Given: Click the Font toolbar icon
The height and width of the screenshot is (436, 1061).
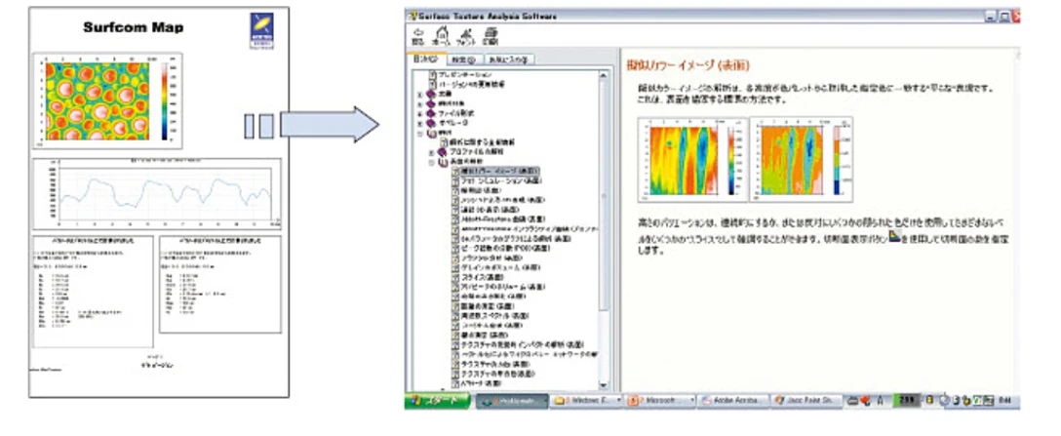Looking at the screenshot, I should pos(465,34).
